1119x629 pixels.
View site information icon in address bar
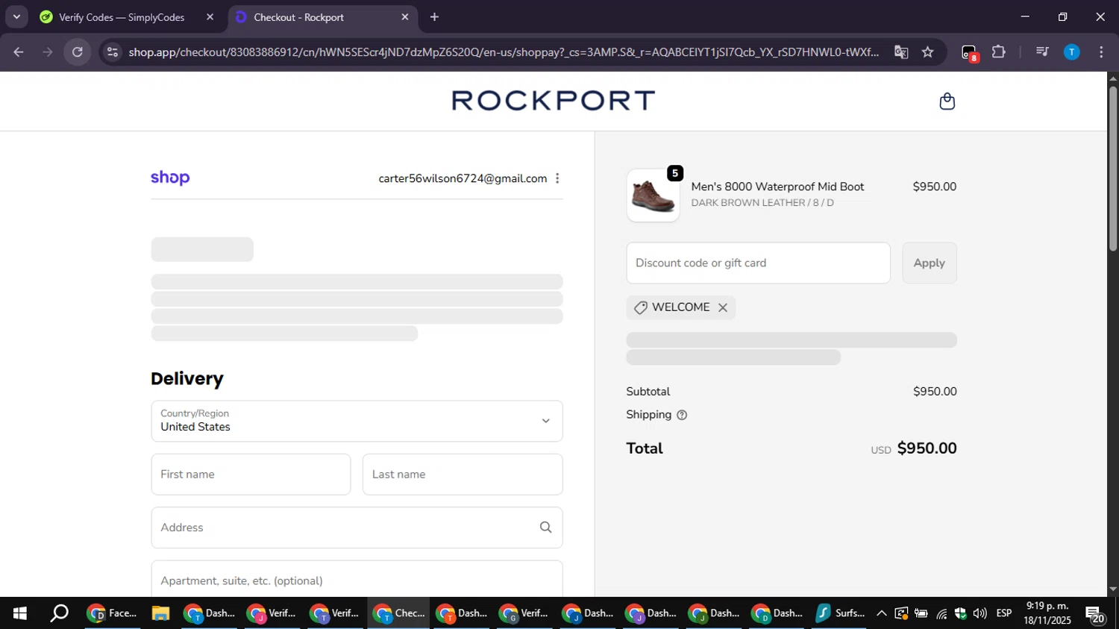pos(113,52)
